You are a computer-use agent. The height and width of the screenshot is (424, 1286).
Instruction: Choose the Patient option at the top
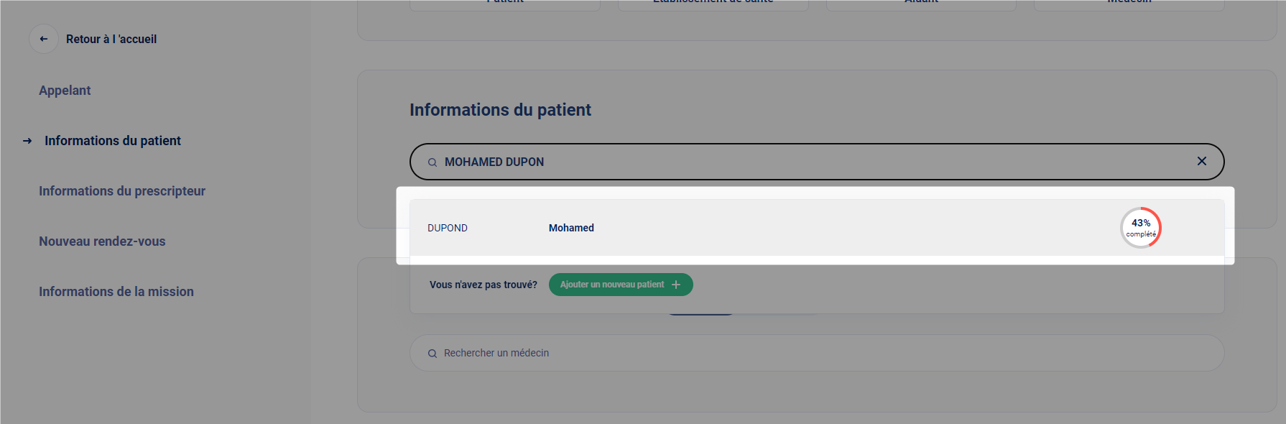coord(505,4)
